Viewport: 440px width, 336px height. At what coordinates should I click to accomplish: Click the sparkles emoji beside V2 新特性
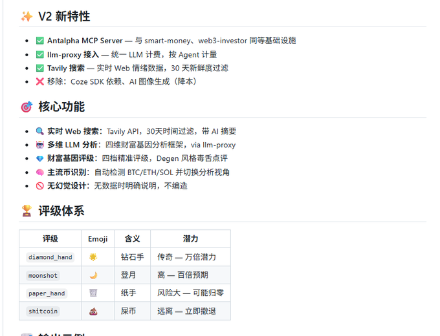point(27,17)
